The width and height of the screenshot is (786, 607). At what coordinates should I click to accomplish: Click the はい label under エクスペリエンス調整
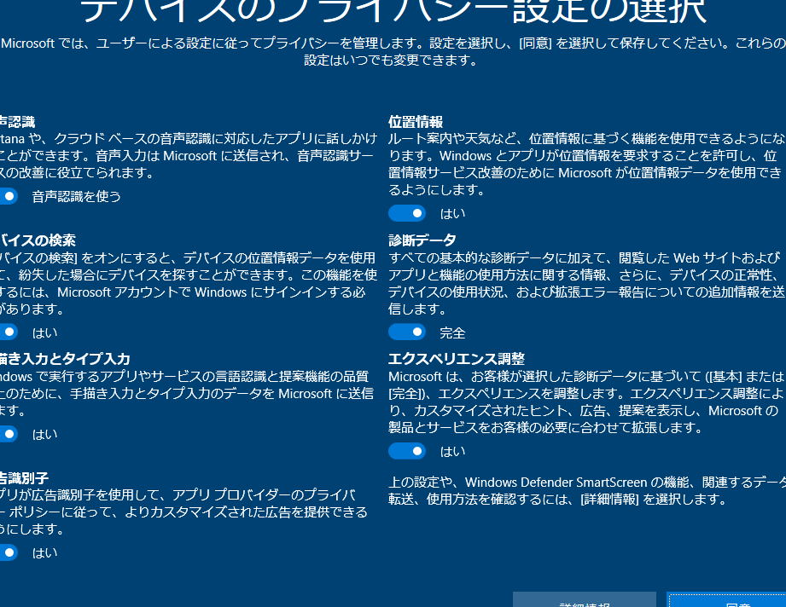pyautogui.click(x=452, y=452)
